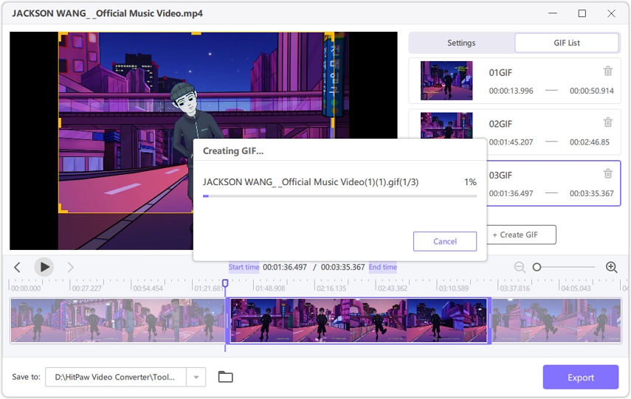
Task: Switch to the Settings tab
Action: tap(461, 43)
